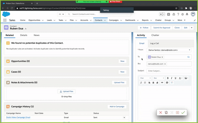198x123 pixels.
Task: Show more record actions beside Edit
Action: pyautogui.click(x=191, y=28)
